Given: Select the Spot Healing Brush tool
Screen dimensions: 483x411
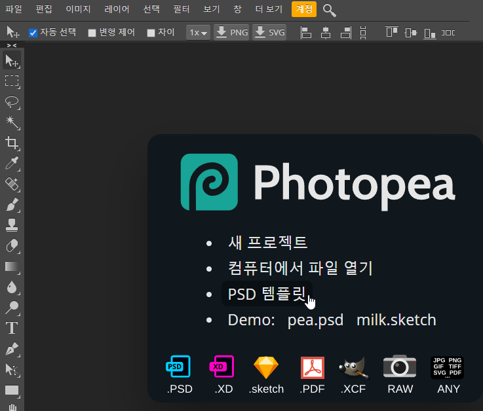Looking at the screenshot, I should (x=12, y=185).
